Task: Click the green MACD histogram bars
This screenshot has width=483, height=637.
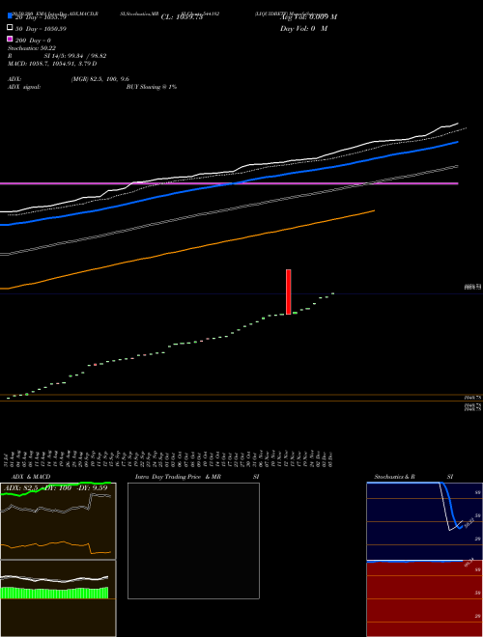Action: (54, 594)
